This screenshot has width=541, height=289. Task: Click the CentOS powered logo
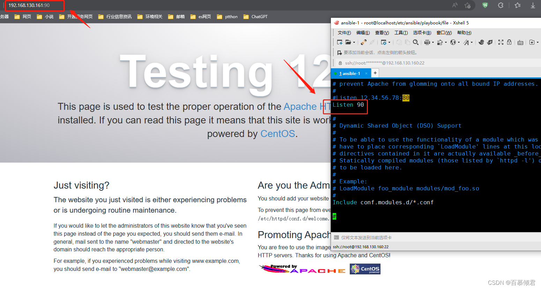pos(365,269)
